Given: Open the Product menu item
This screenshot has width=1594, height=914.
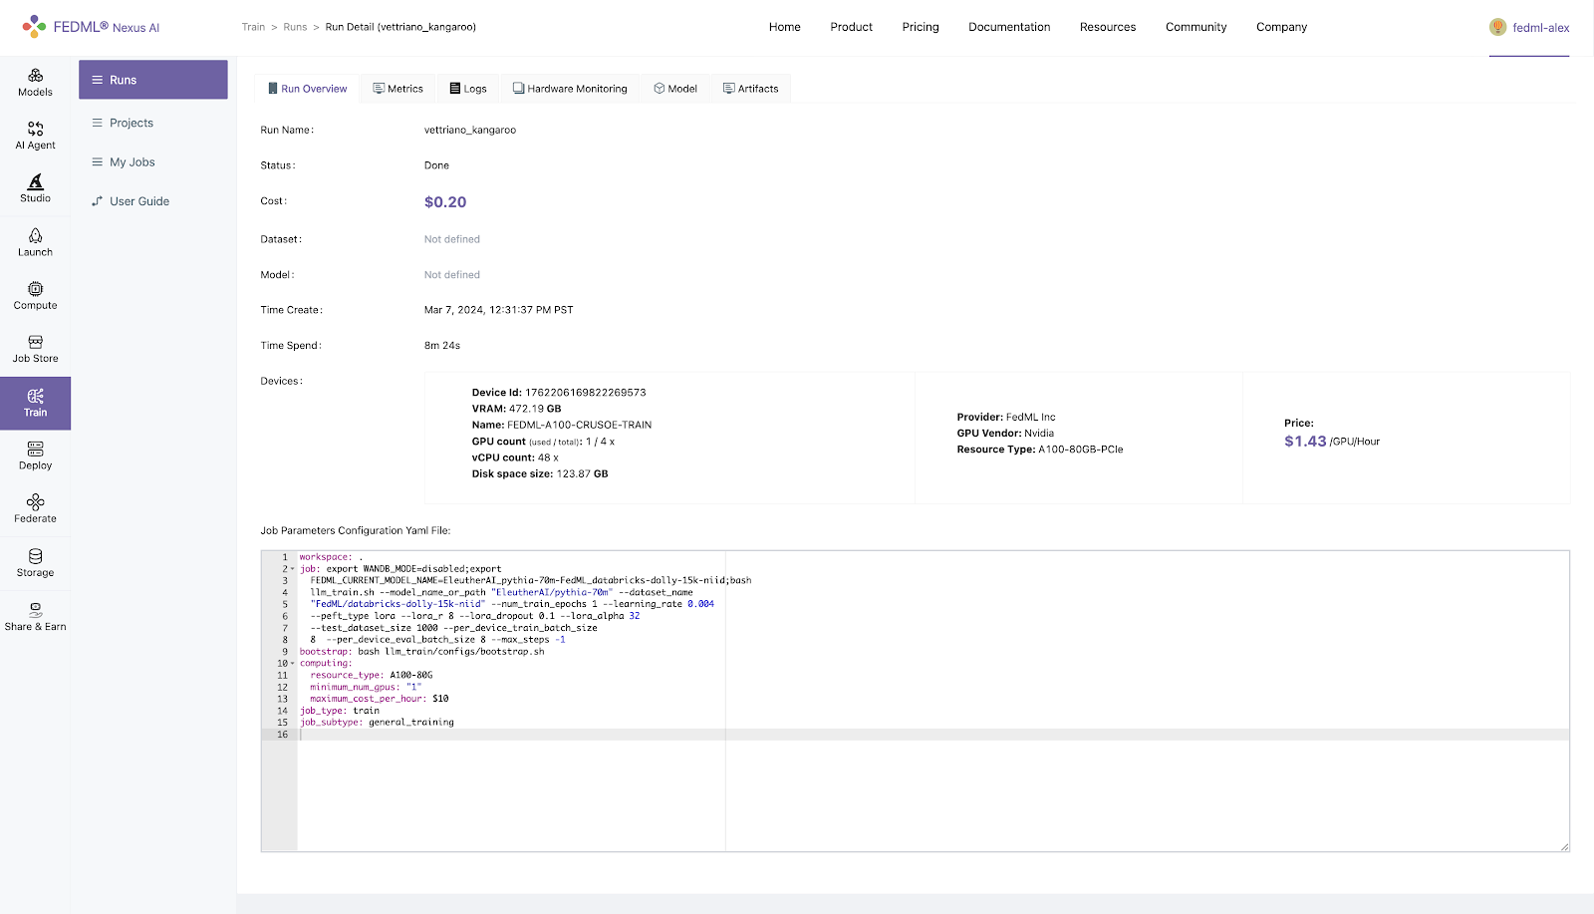Looking at the screenshot, I should click(x=852, y=27).
